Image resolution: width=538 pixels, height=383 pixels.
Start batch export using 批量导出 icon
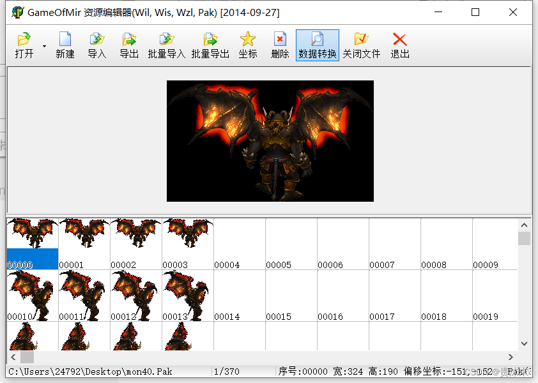coord(209,45)
